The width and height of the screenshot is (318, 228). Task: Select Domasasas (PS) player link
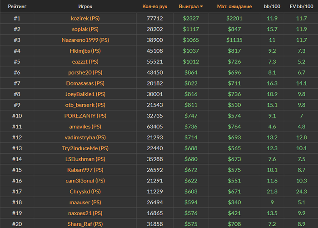click(x=85, y=83)
